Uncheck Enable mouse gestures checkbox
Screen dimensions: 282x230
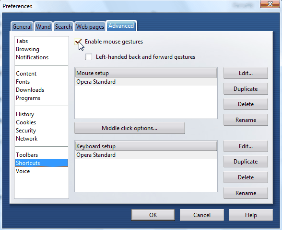point(78,42)
